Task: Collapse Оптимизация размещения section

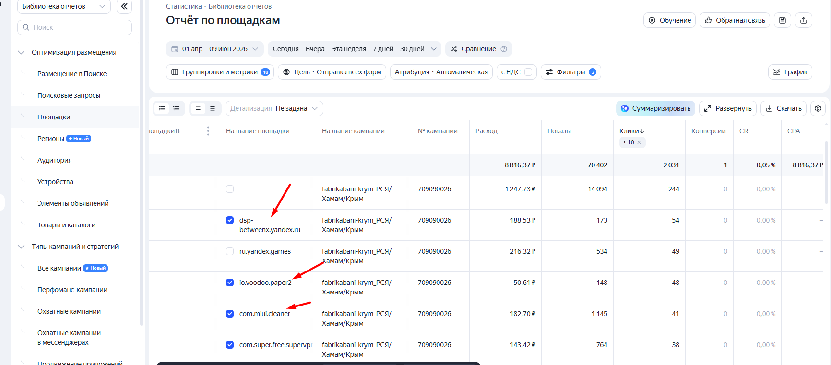Action: tap(21, 52)
